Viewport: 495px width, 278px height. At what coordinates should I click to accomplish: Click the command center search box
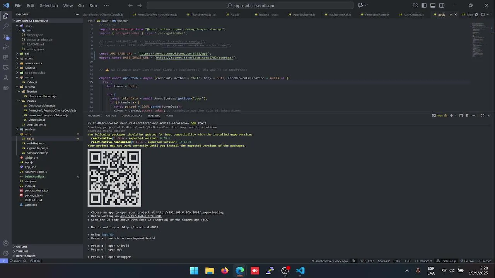pyautogui.click(x=250, y=5)
